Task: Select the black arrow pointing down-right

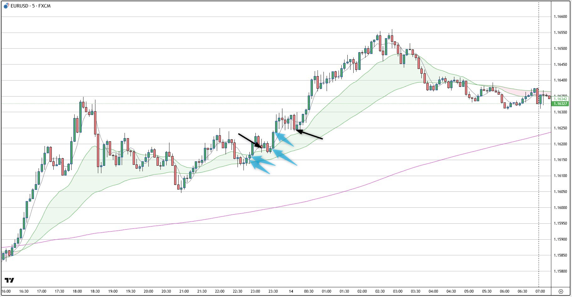Action: tap(249, 140)
